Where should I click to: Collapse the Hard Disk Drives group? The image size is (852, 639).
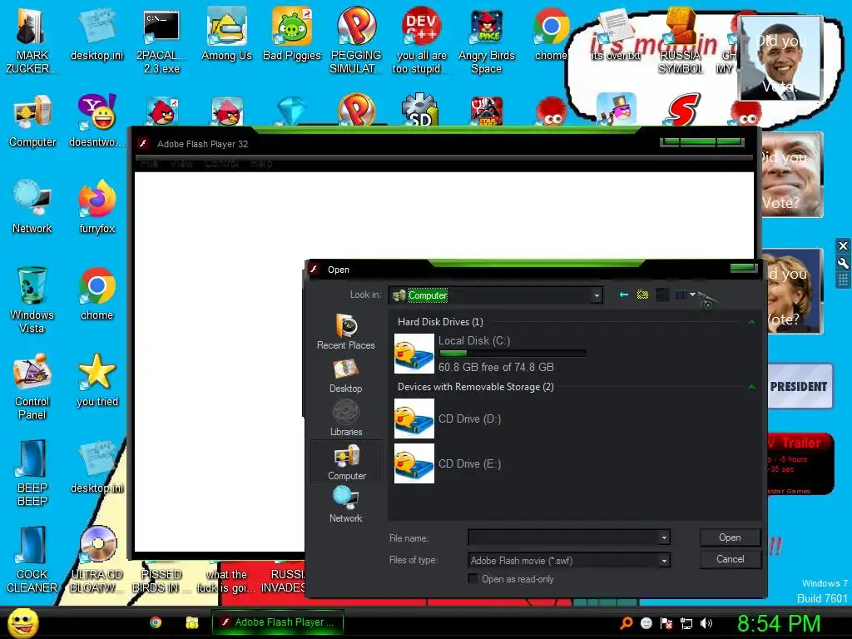coord(751,322)
